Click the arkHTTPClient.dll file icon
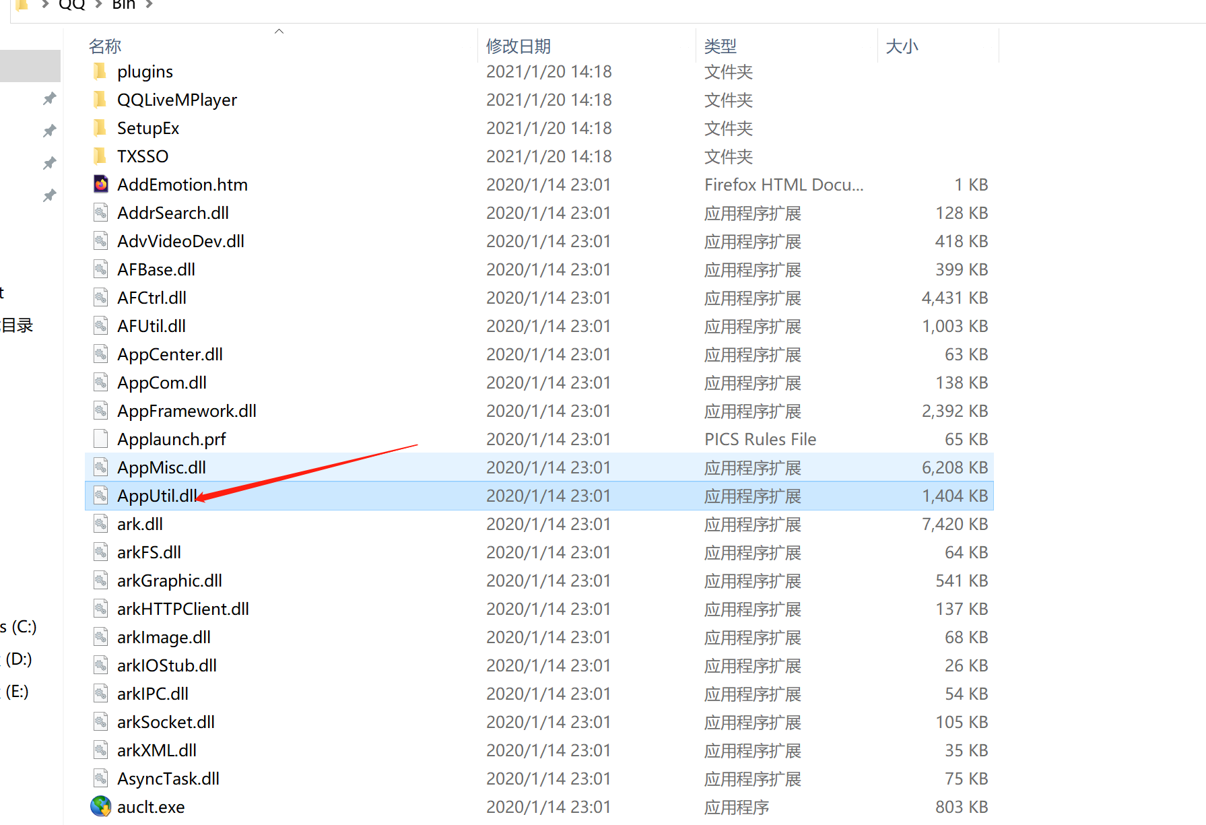Viewport: 1206px width, 825px height. click(x=101, y=609)
